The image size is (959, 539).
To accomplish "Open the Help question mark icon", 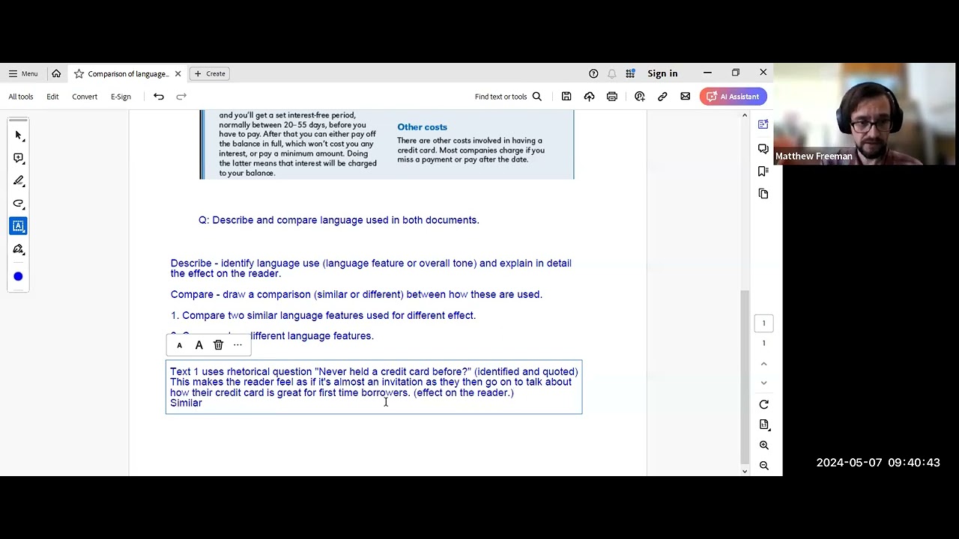I will (593, 73).
